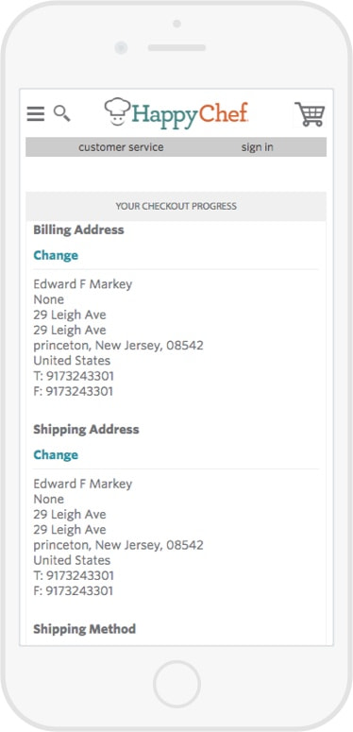Open the shopping cart
The image size is (353, 732).
311,114
